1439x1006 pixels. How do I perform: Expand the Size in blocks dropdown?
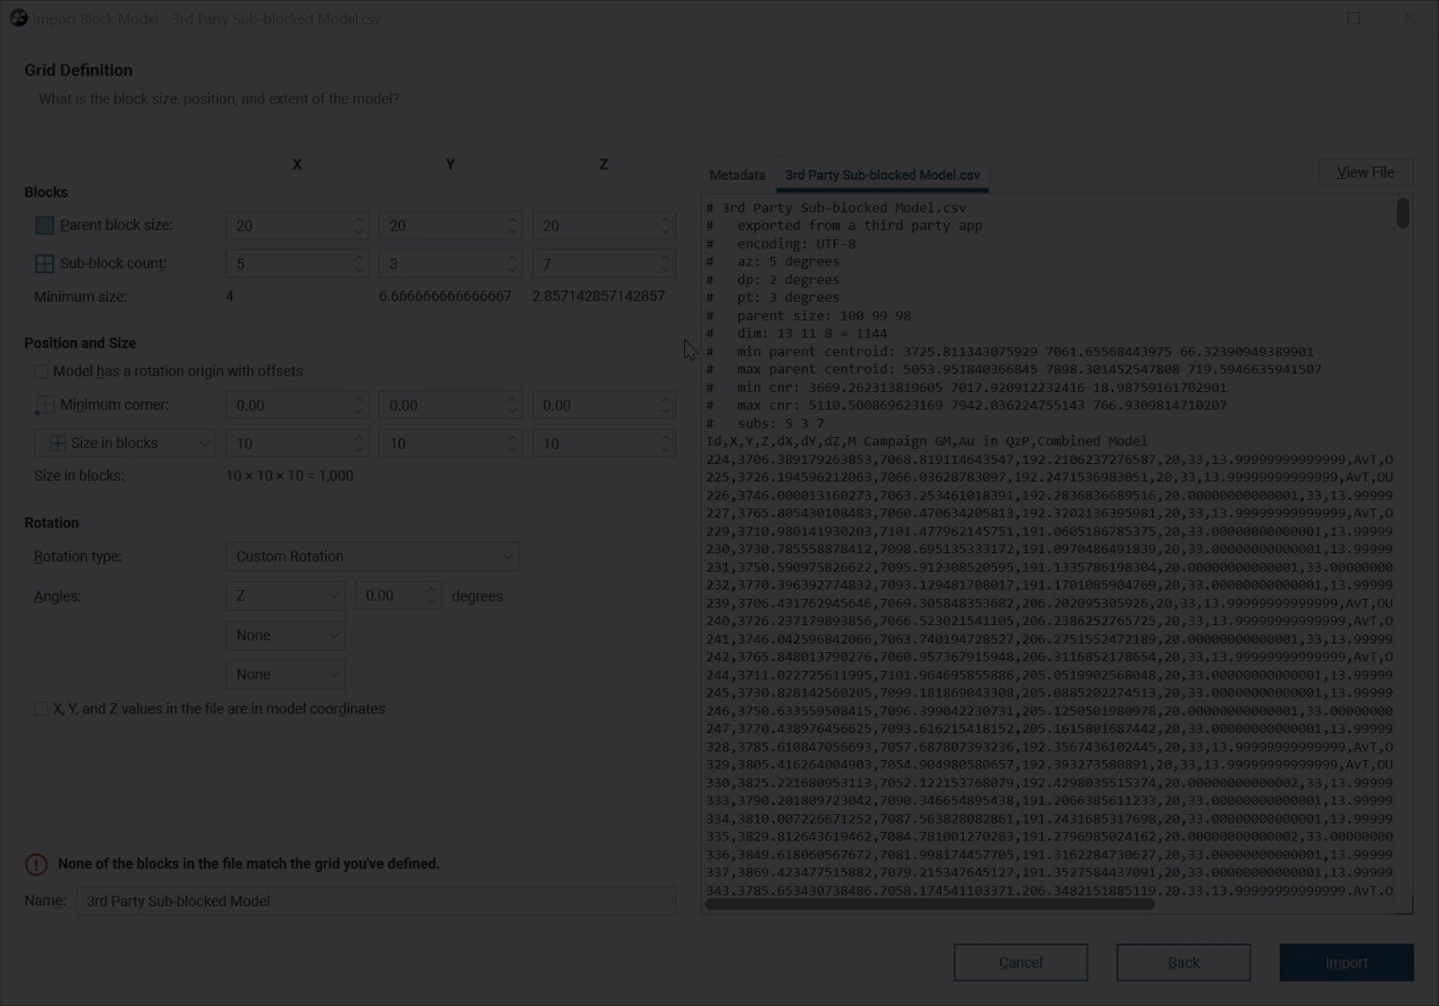point(125,443)
